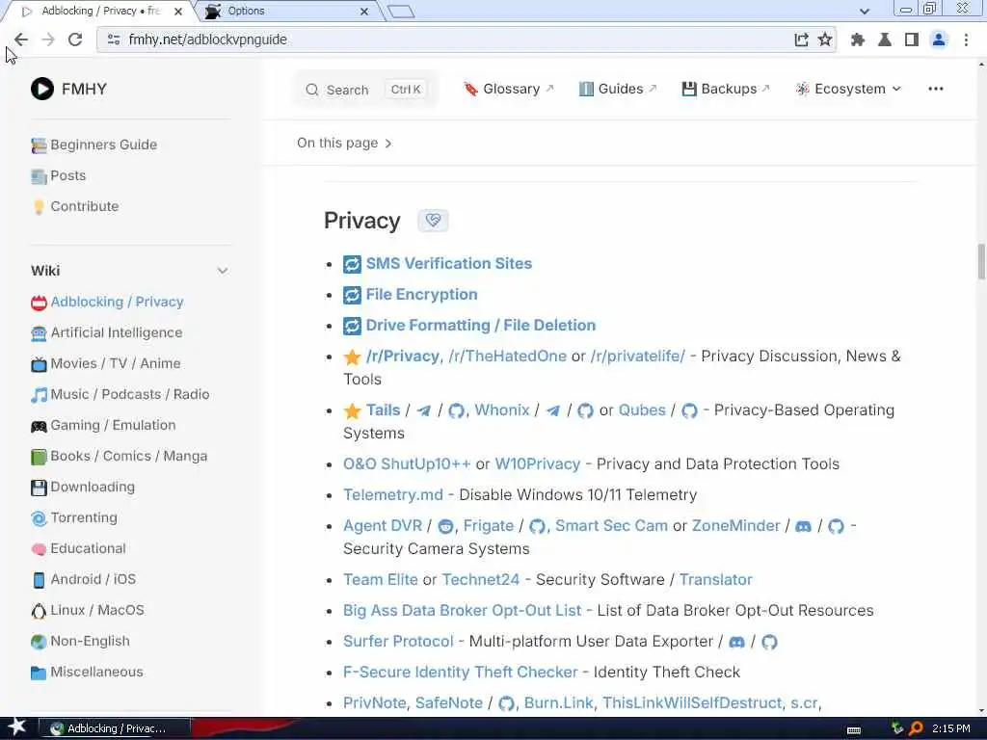Switch to the Options browser tab

point(286,11)
